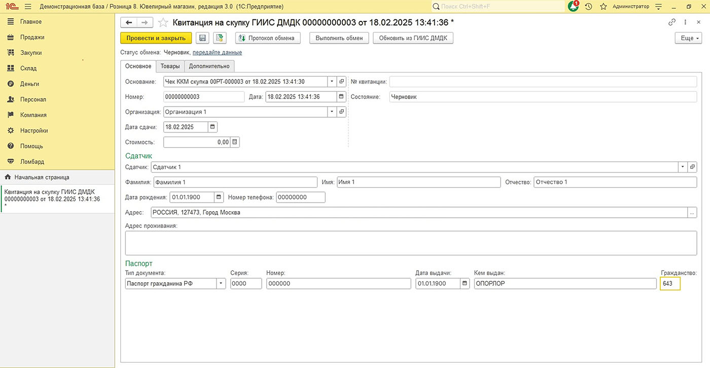Go forward with the right arrow
The image size is (710, 368).
point(145,22)
